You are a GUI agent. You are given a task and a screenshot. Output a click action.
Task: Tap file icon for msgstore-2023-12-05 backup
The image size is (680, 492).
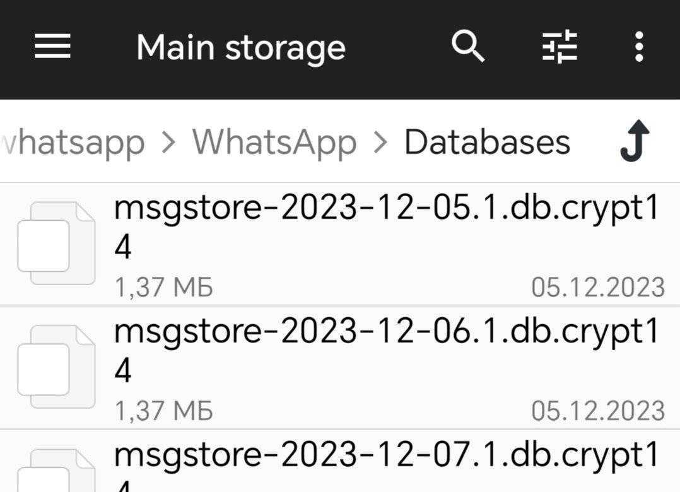coord(56,244)
